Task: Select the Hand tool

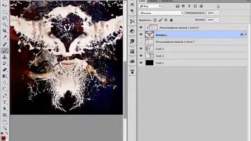Action: click(x=4, y=122)
